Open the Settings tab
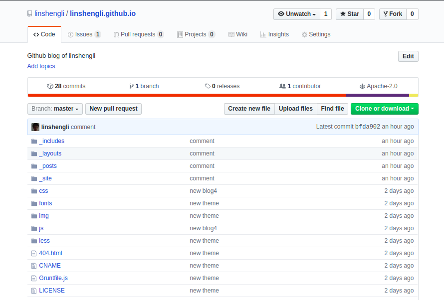Screen dimensions: 444x300 pos(316,34)
